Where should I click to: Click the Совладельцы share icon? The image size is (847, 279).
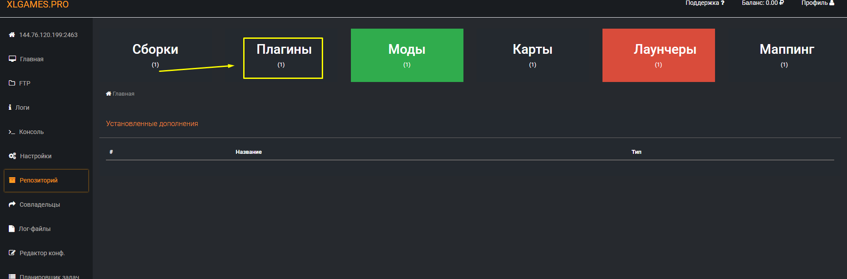pyautogui.click(x=12, y=204)
